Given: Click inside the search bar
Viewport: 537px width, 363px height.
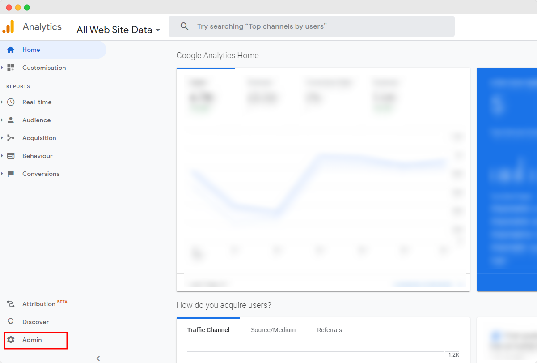Looking at the screenshot, I should (x=312, y=26).
